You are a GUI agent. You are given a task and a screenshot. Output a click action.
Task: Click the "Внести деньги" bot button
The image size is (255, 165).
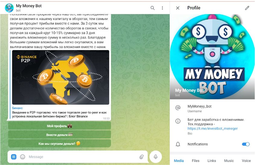[59, 135]
